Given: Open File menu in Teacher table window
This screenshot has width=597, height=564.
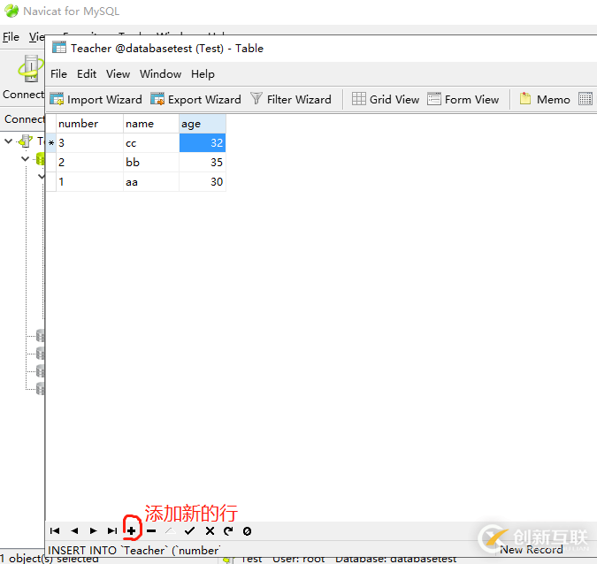Looking at the screenshot, I should [58, 74].
